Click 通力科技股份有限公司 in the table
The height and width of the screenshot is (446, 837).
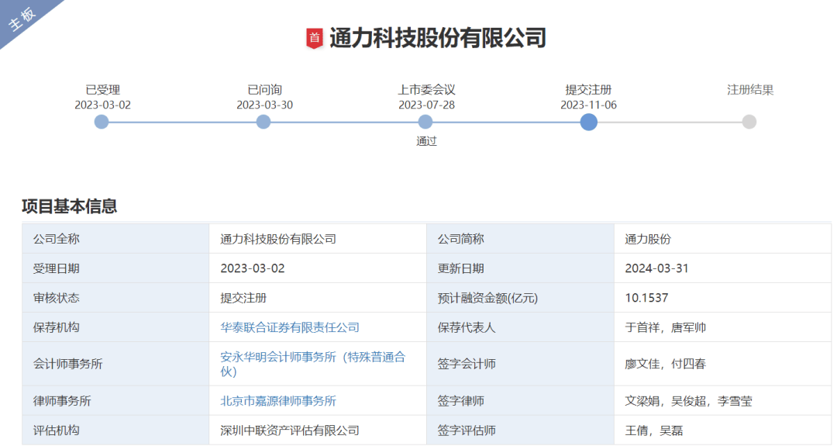(x=278, y=239)
